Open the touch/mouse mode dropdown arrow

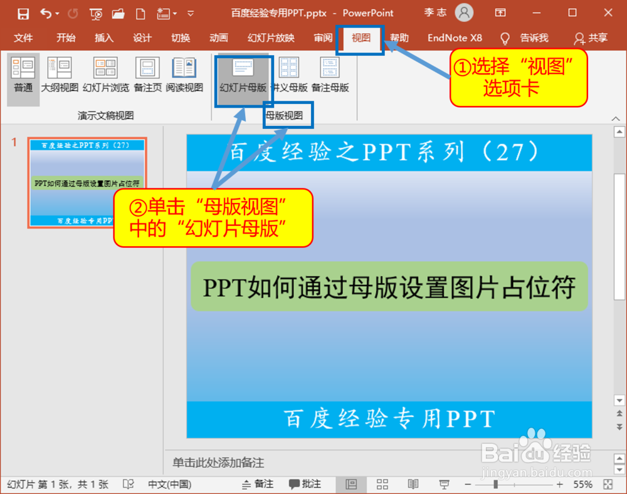(175, 14)
